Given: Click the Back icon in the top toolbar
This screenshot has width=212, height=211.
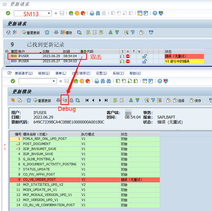Looking at the screenshot, I should coord(71,13).
